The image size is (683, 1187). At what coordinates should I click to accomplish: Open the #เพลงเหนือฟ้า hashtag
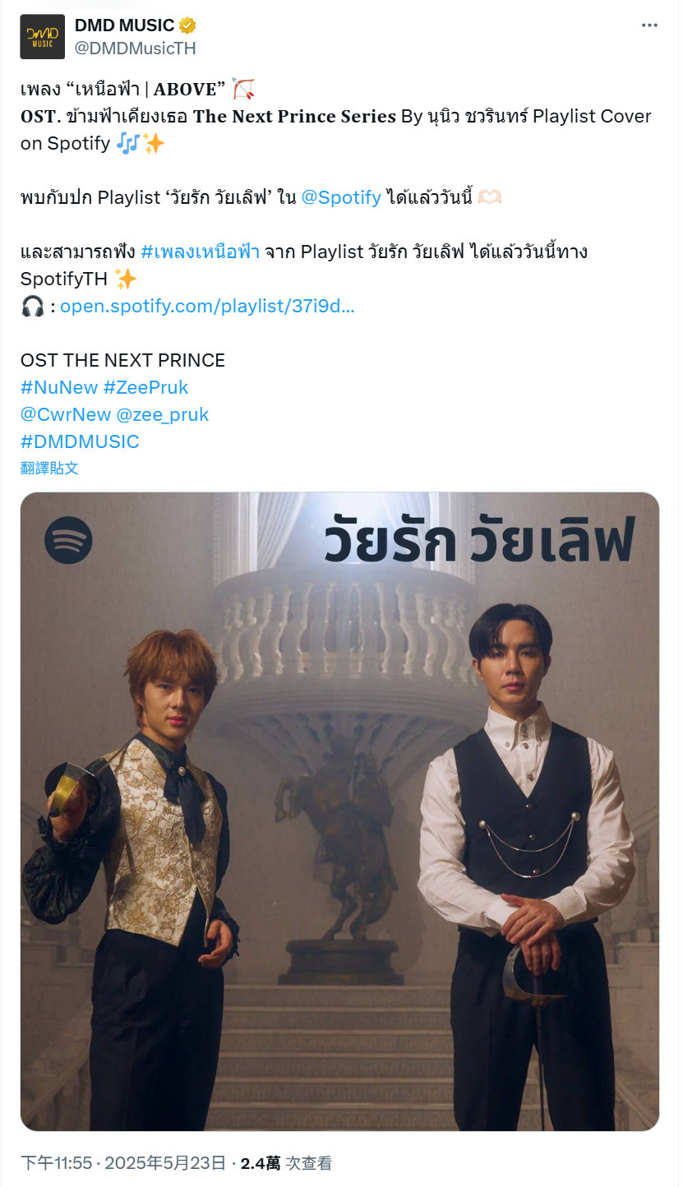201,252
